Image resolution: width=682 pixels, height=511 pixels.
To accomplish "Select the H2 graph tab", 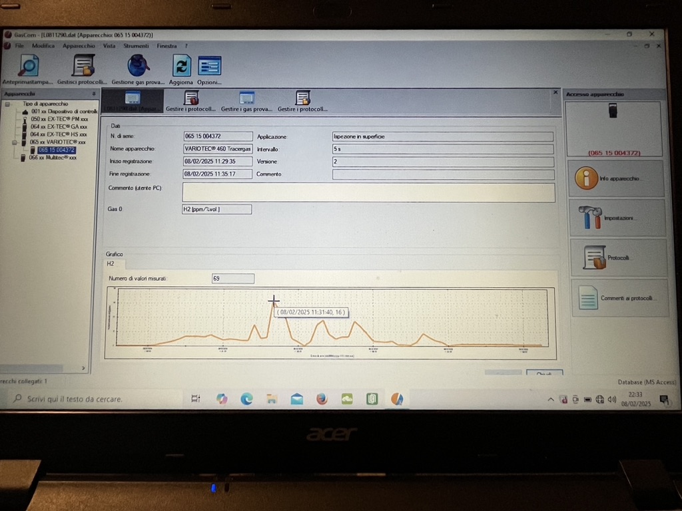I will tap(111, 264).
